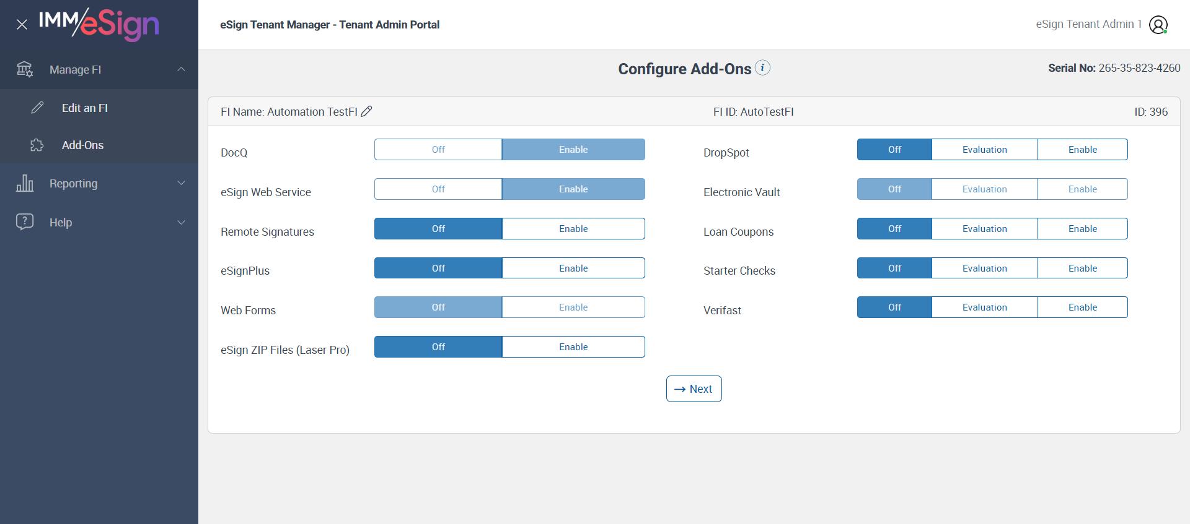Select the Add-Ons menu item

pyautogui.click(x=82, y=145)
